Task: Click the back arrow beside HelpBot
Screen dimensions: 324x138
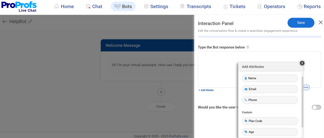Action: click(x=5, y=21)
